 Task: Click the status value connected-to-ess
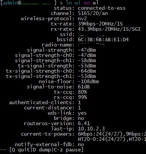pos(101,8)
